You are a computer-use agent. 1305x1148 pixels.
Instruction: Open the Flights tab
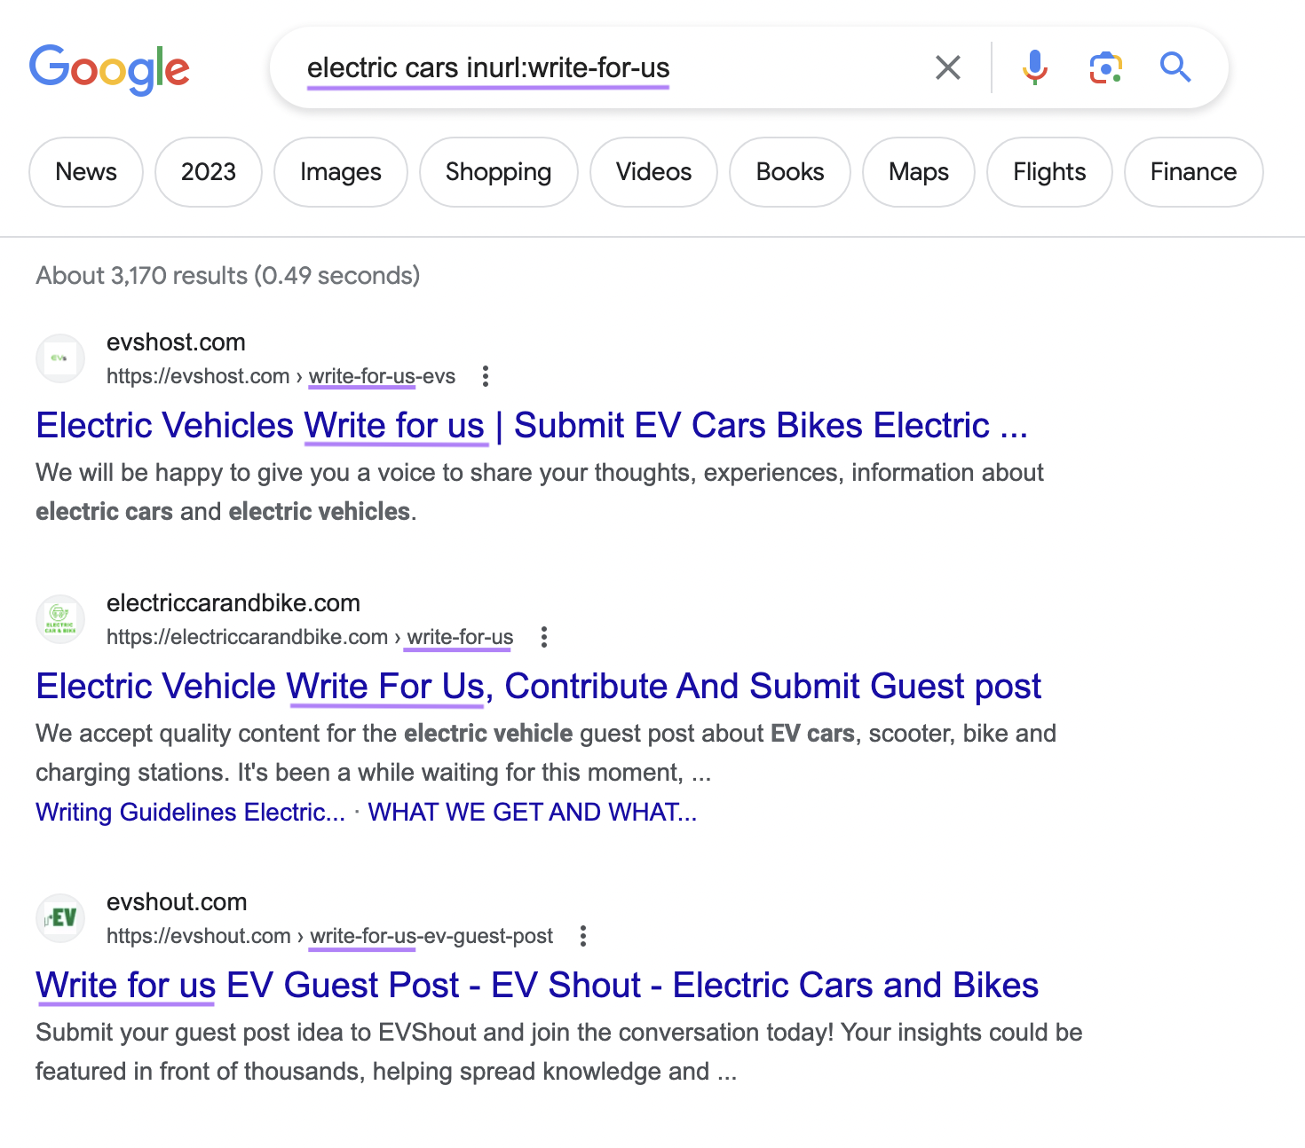1048,172
